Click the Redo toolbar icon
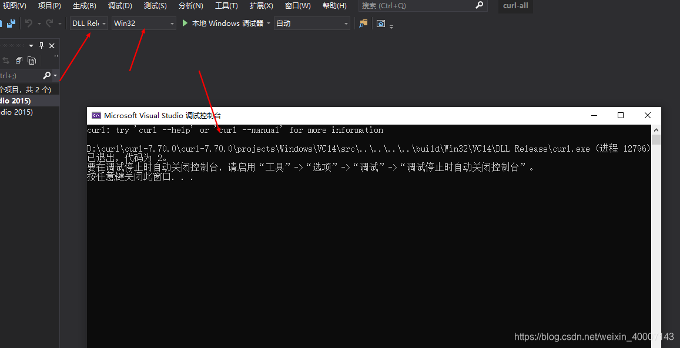The height and width of the screenshot is (348, 680). 49,23
